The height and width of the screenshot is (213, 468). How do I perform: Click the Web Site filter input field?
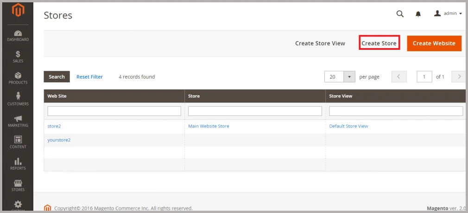click(x=114, y=111)
